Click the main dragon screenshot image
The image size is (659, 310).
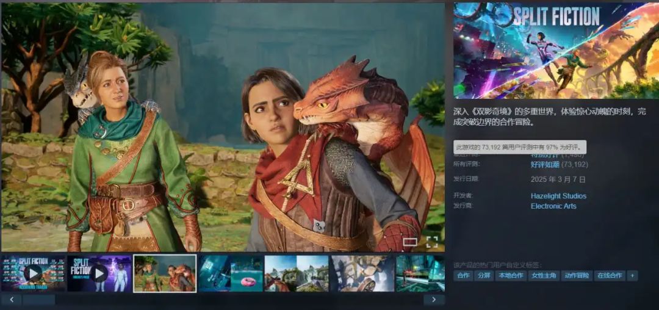223,128
